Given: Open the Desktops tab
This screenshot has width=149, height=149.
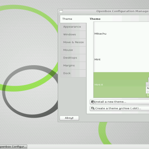Looking at the screenshot, I should [73, 58].
